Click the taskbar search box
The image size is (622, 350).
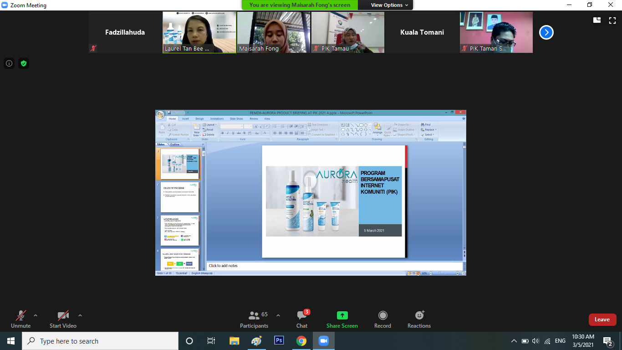coord(100,341)
